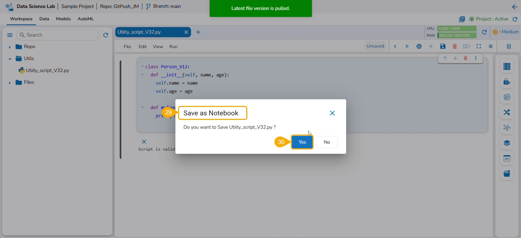Screen dimensions: 521x238
Task: Expand the Repo folder
Action: pos(10,47)
